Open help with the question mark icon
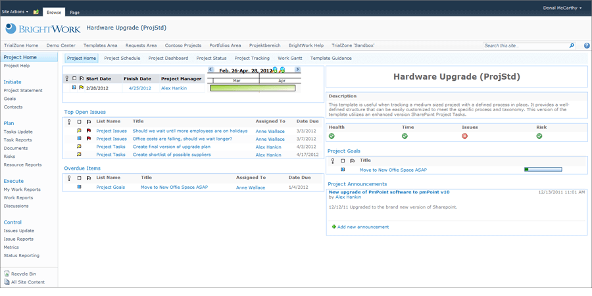Screen dimensions: 592x296 587,45
